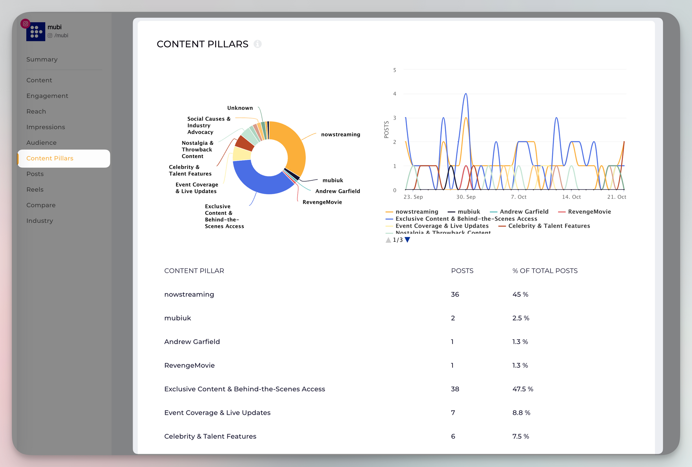Select Reach in the sidebar
The image size is (692, 467).
[x=36, y=111]
